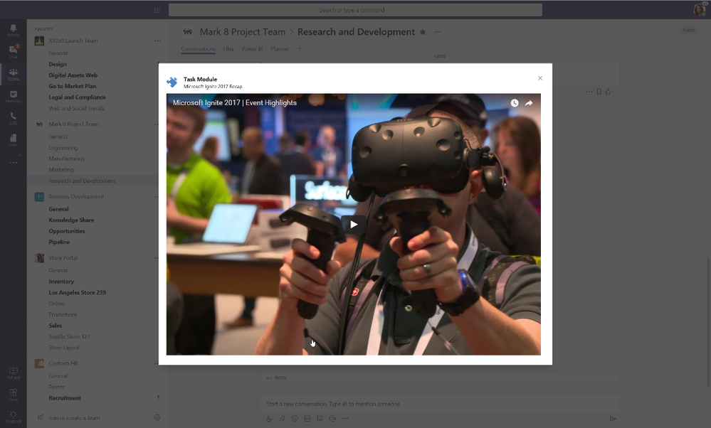
Task: Click the Watch later clock icon on video
Action: 514,103
